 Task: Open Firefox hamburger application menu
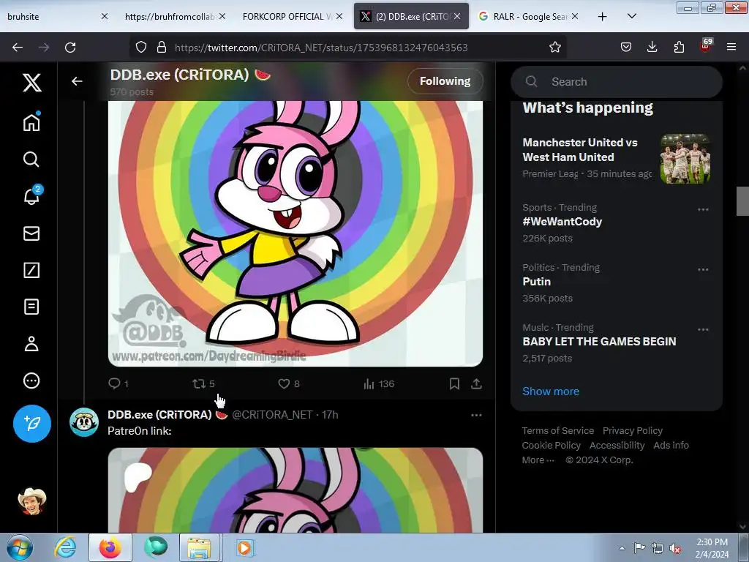[x=731, y=47]
